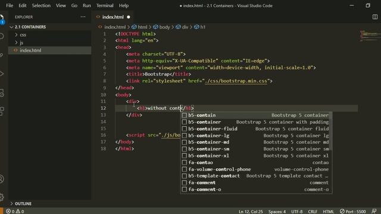381x214 pixels.
Task: Click Port : 5500 Live Server button
Action: coord(352,212)
